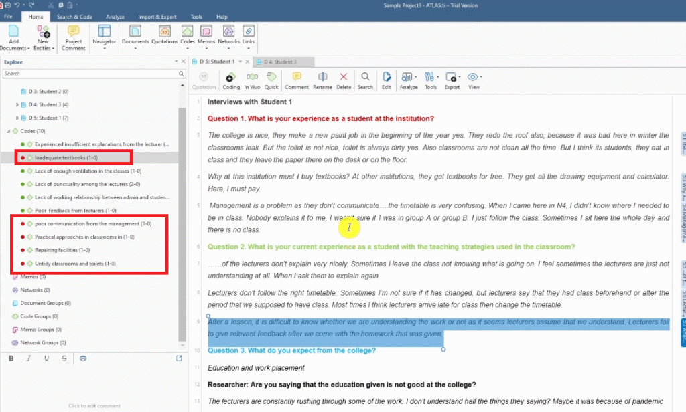Click the Coding tool icon
The height and width of the screenshot is (412, 686).
point(230,80)
